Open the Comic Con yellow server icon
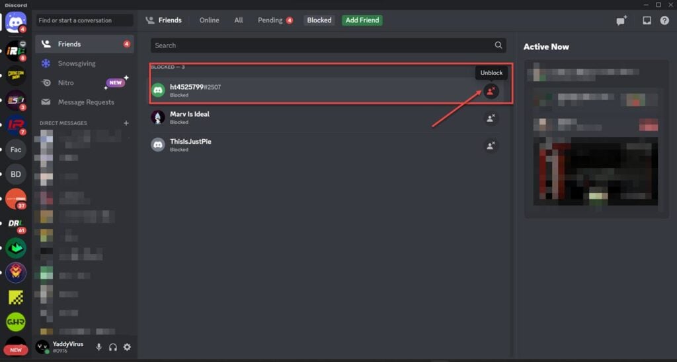 [16, 76]
